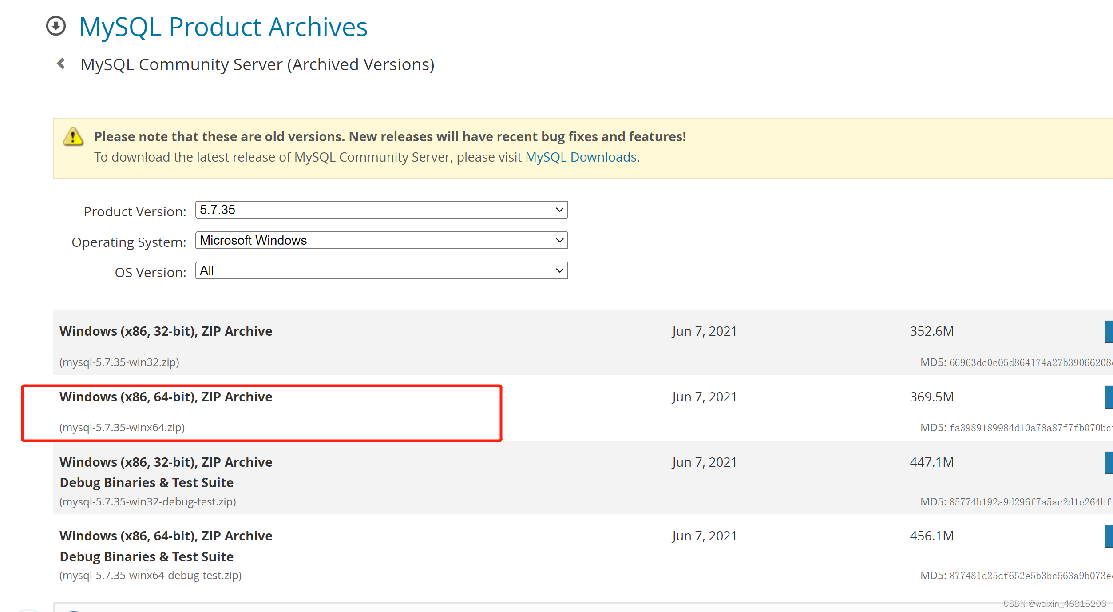The width and height of the screenshot is (1113, 612).
Task: Click the Operating System label
Action: click(x=129, y=242)
